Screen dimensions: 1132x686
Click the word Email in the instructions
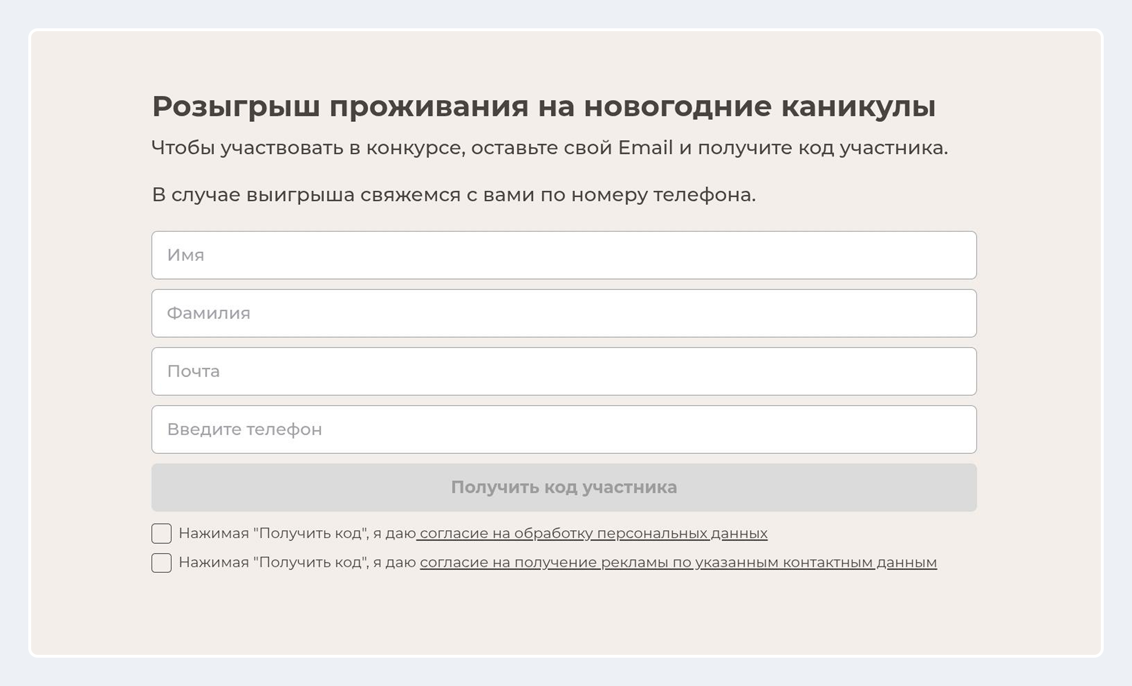click(x=645, y=148)
